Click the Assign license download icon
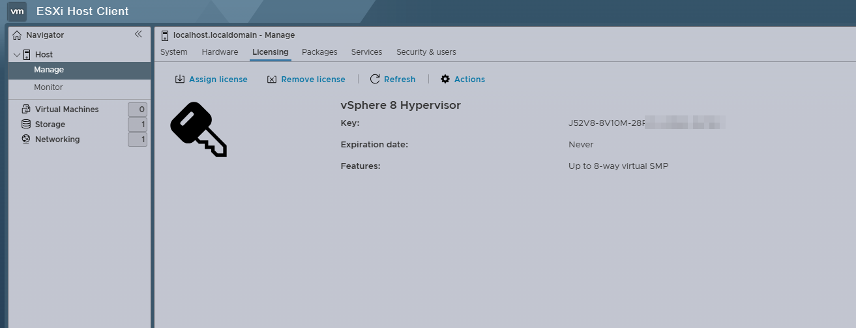The width and height of the screenshot is (856, 328). [180, 80]
